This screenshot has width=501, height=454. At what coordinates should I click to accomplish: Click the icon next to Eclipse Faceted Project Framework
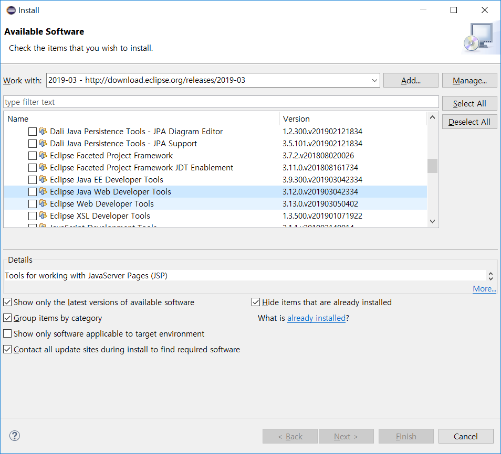(x=43, y=155)
